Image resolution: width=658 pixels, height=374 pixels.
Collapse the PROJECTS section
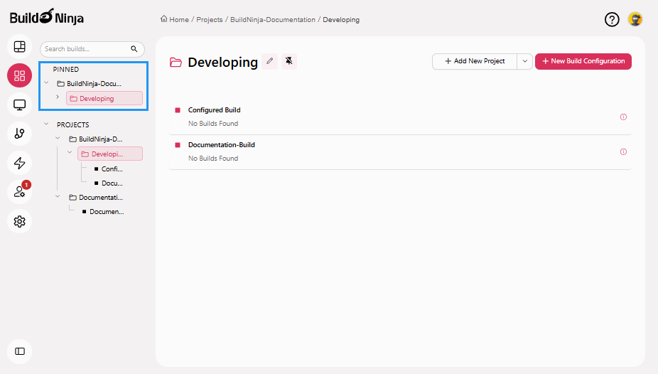[x=47, y=124]
